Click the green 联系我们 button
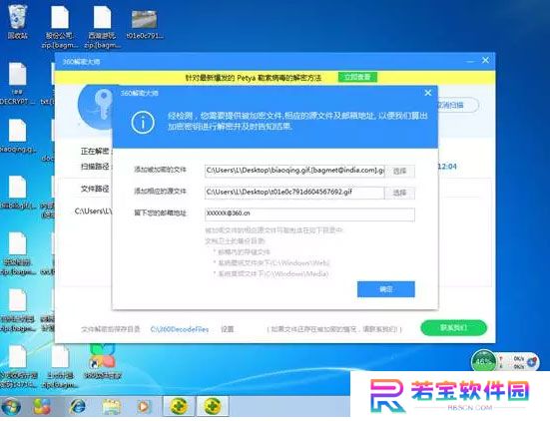This screenshot has width=550, height=421. tap(454, 328)
